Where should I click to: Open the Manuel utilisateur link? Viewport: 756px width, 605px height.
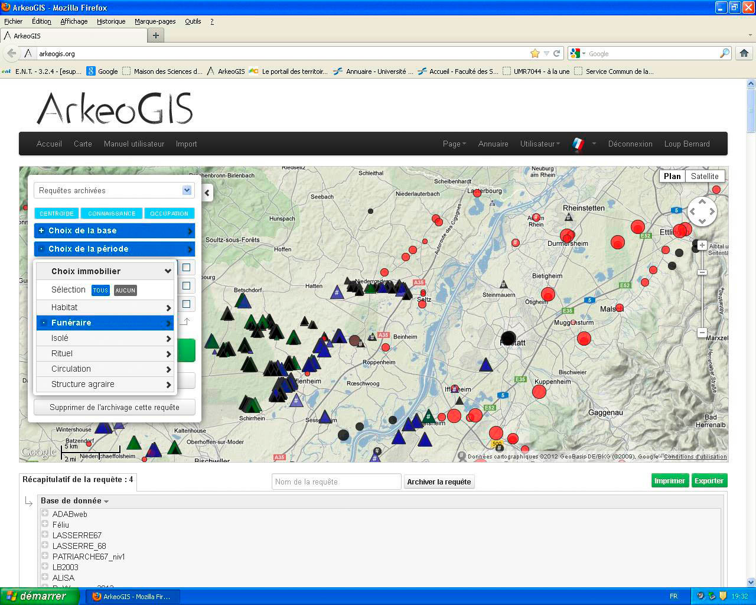point(134,144)
